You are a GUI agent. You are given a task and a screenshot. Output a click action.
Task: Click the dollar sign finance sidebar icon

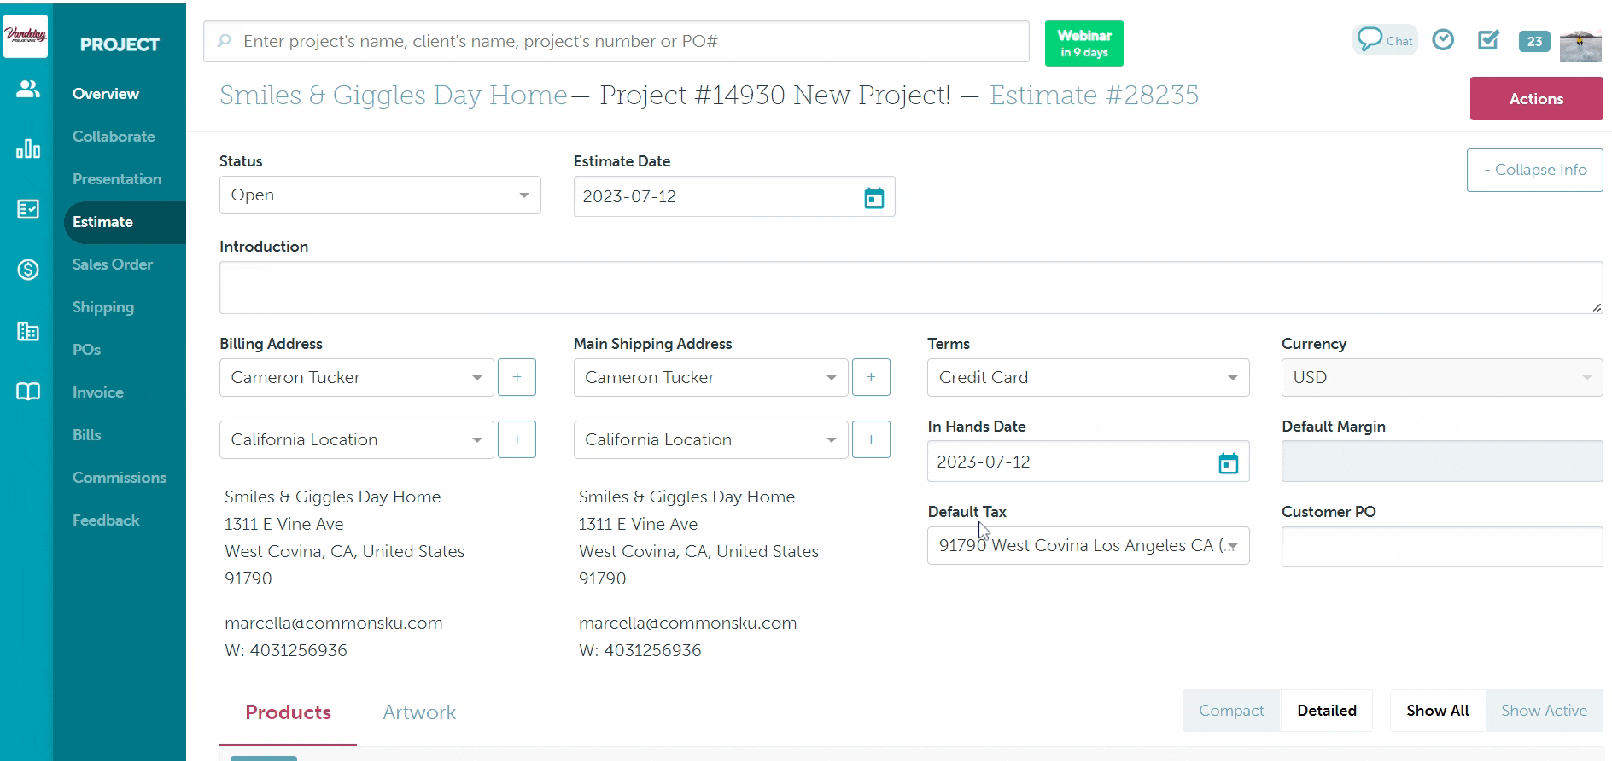[28, 270]
